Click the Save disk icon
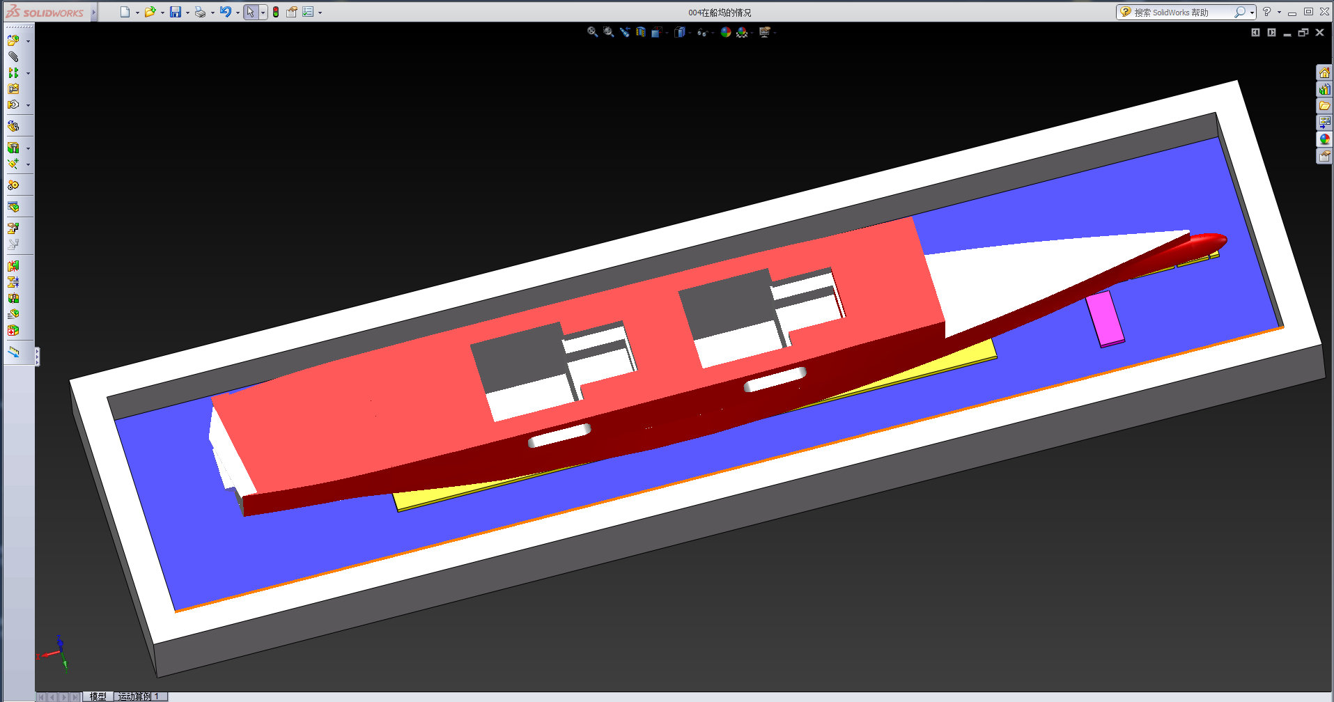1334x702 pixels. click(x=176, y=12)
